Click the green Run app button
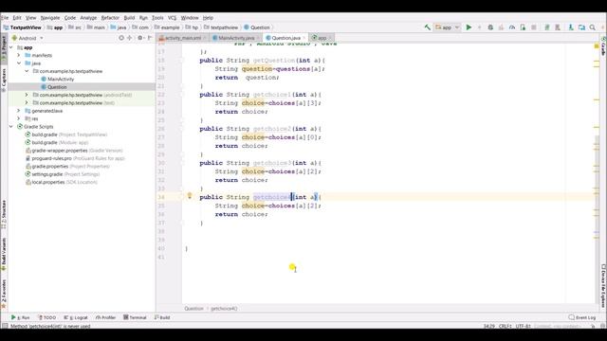 [469, 27]
